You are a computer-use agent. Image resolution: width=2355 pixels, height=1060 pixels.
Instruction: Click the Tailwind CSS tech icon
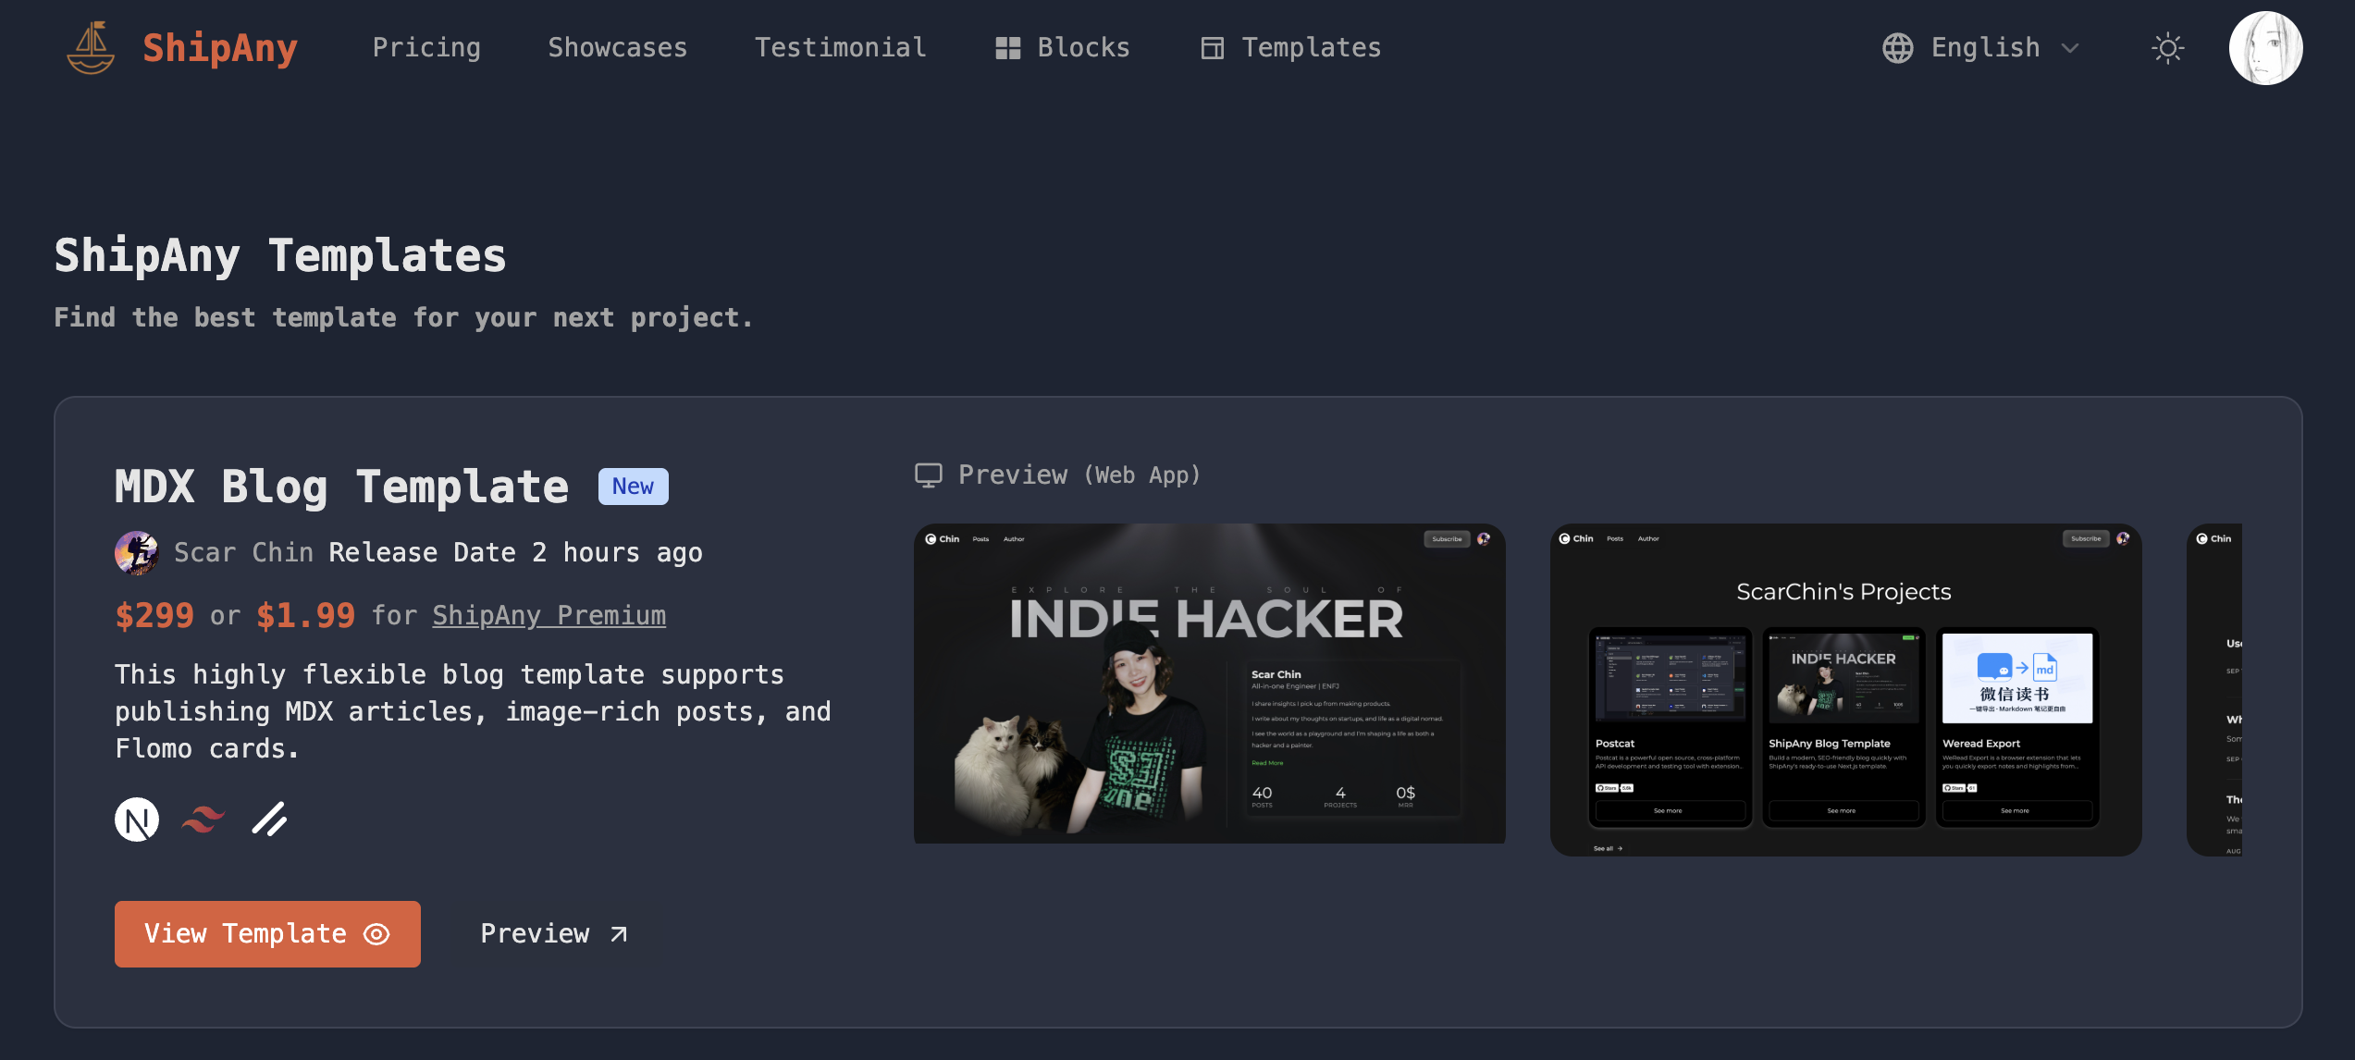point(203,820)
